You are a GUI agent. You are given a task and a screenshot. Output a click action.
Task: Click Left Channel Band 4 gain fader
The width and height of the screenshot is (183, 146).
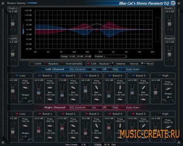pos(109,96)
